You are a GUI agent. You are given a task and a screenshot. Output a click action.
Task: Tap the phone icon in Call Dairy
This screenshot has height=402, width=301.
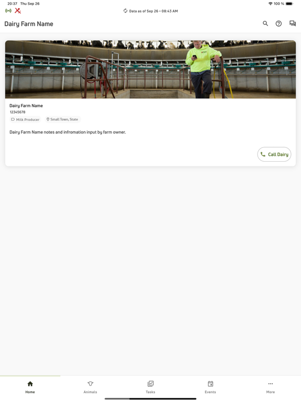click(263, 154)
